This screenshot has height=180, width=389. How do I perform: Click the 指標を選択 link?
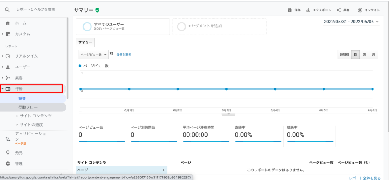point(123,55)
